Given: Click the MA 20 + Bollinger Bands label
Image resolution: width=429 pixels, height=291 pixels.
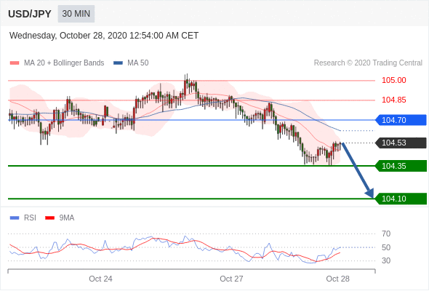Looking at the screenshot, I should [64, 63].
